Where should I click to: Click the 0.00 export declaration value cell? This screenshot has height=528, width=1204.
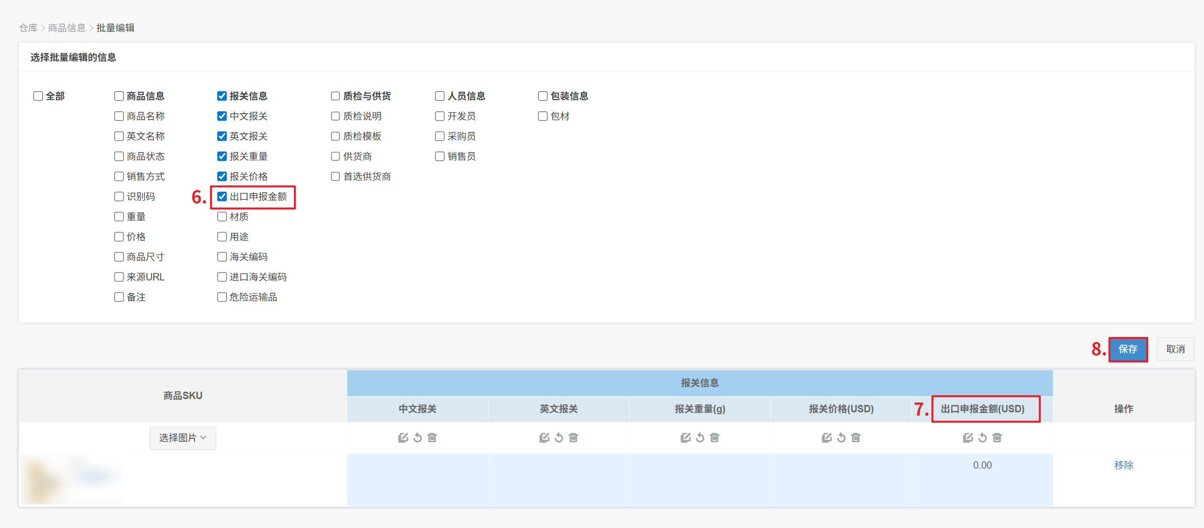click(982, 465)
